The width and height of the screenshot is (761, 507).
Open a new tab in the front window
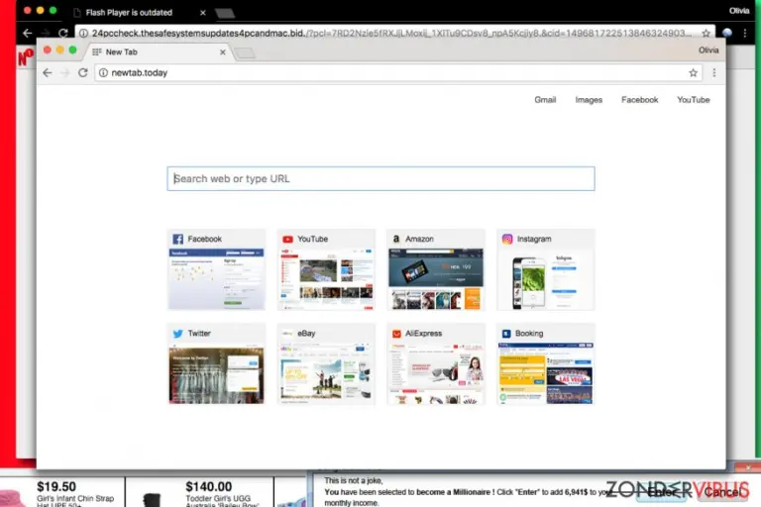coord(245,52)
